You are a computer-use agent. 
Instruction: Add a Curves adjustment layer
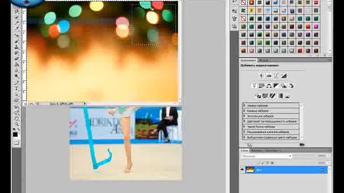coord(276,76)
